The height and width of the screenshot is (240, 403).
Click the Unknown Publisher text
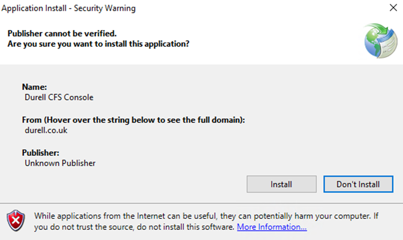coord(60,163)
